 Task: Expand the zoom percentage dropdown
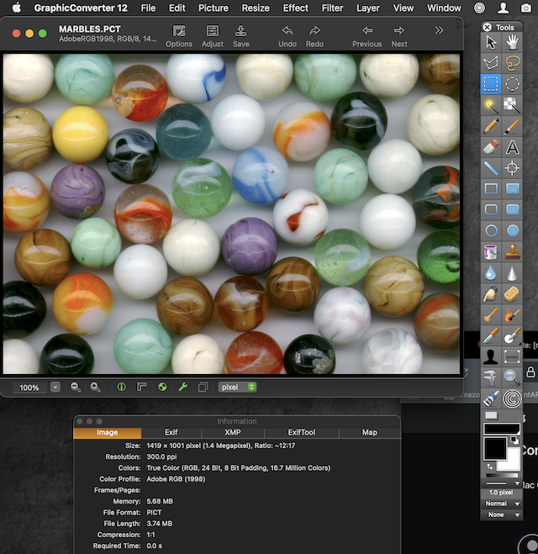[x=55, y=387]
